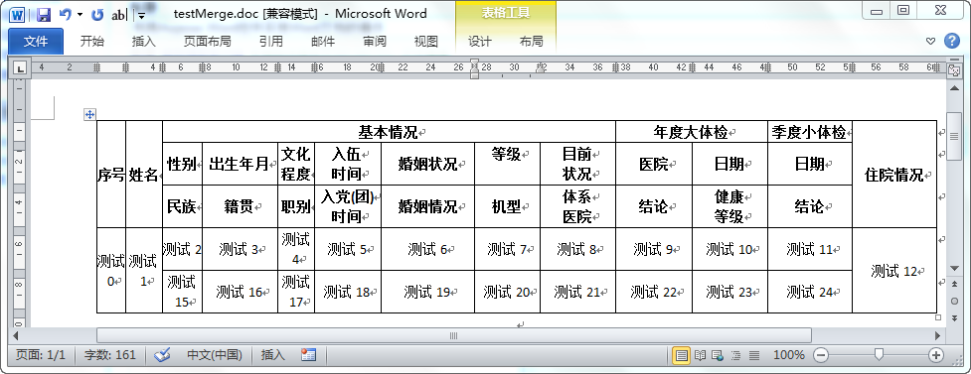Switch to Web Layout view
This screenshot has width=971, height=374.
click(x=718, y=355)
